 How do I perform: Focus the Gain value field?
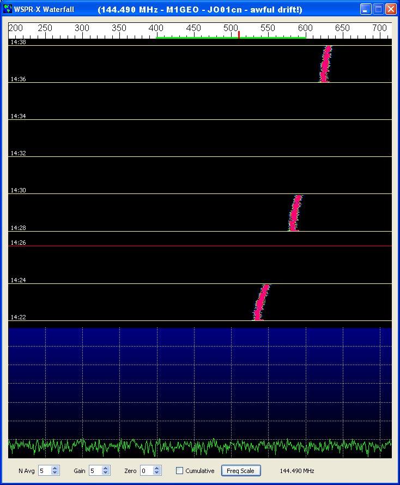pos(95,470)
